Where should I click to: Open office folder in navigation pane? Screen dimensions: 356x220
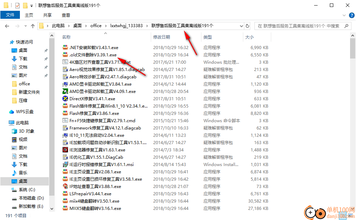[x=24, y=84]
